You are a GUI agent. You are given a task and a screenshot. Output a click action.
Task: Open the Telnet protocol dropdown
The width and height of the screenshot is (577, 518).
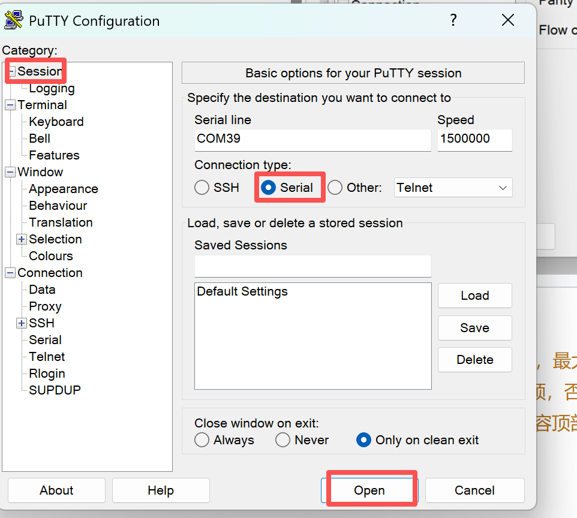[x=453, y=188]
